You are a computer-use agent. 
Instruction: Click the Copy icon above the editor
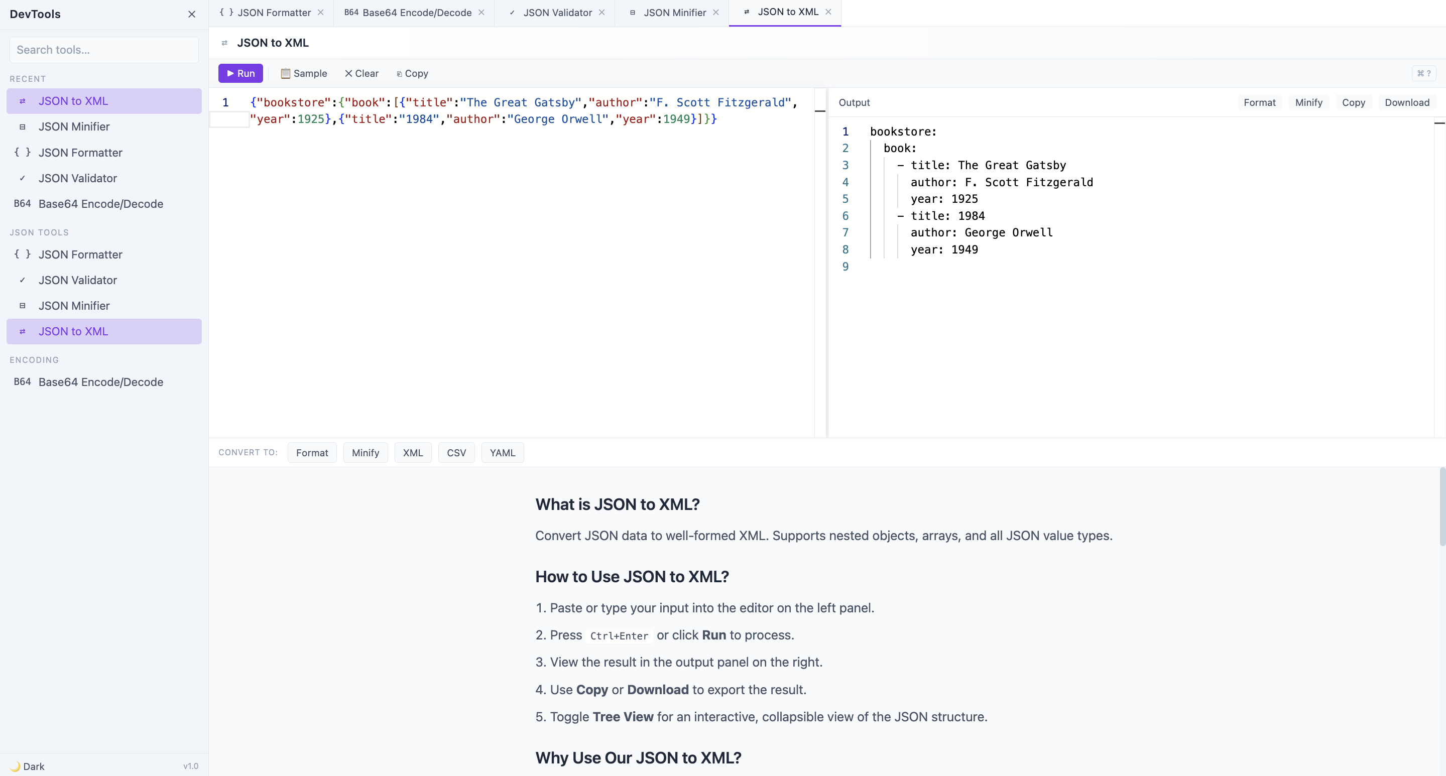[399, 73]
